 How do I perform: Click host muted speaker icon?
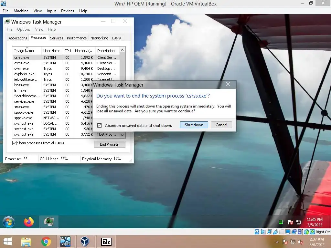[301, 242]
